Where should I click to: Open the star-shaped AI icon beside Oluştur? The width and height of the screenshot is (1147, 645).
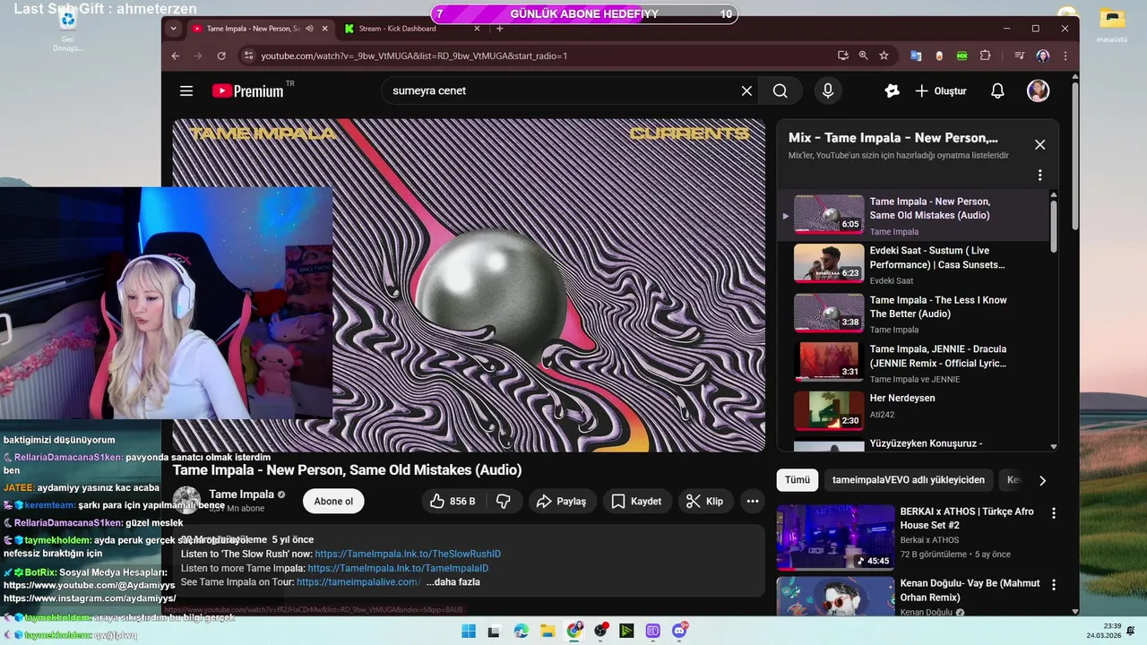[892, 90]
